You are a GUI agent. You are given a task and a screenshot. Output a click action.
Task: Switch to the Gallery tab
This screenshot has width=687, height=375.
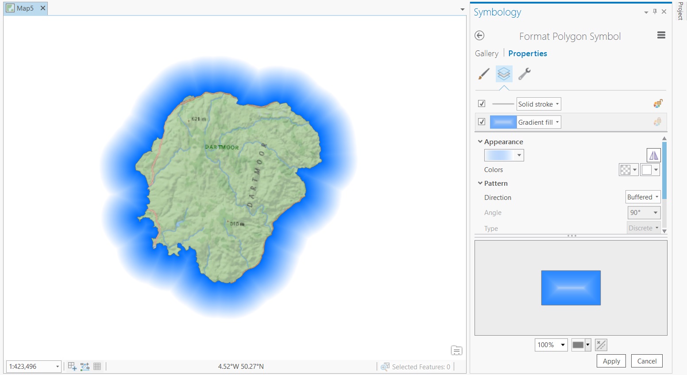point(486,54)
